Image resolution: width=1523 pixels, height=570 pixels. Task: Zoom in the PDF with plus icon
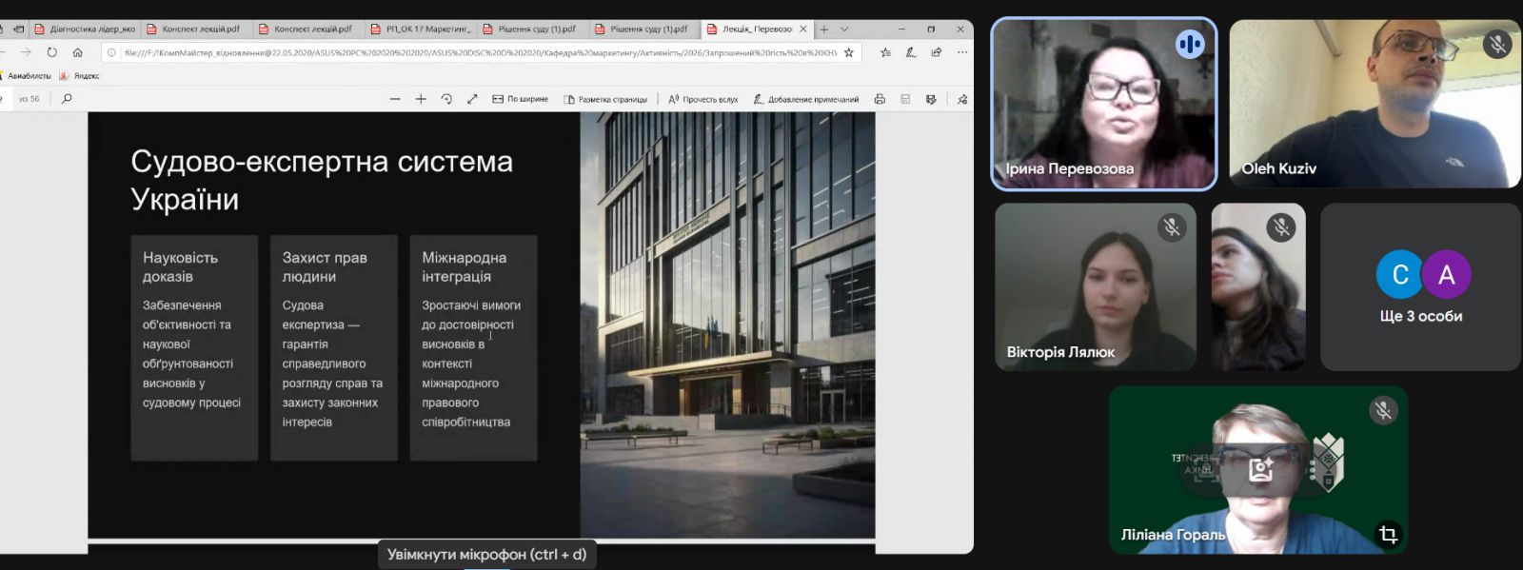pos(421,99)
